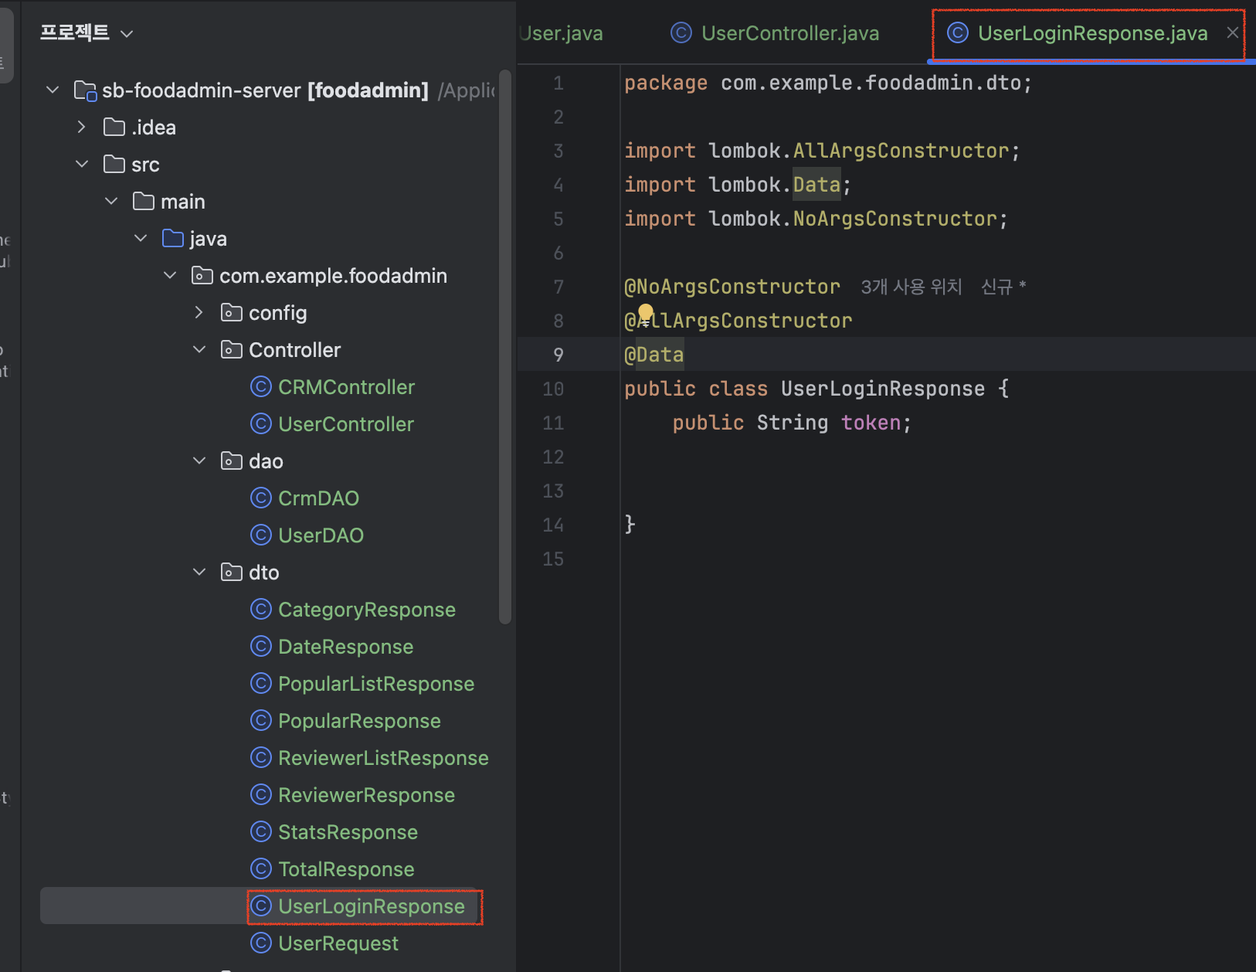
Task: Collapse the Controller package
Action: [x=199, y=349]
